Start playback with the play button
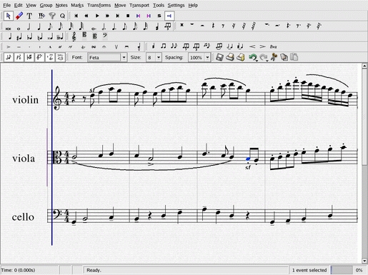The image size is (368, 275). click(x=97, y=16)
